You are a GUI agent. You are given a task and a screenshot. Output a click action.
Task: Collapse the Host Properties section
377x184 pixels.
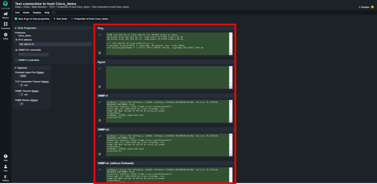15,28
